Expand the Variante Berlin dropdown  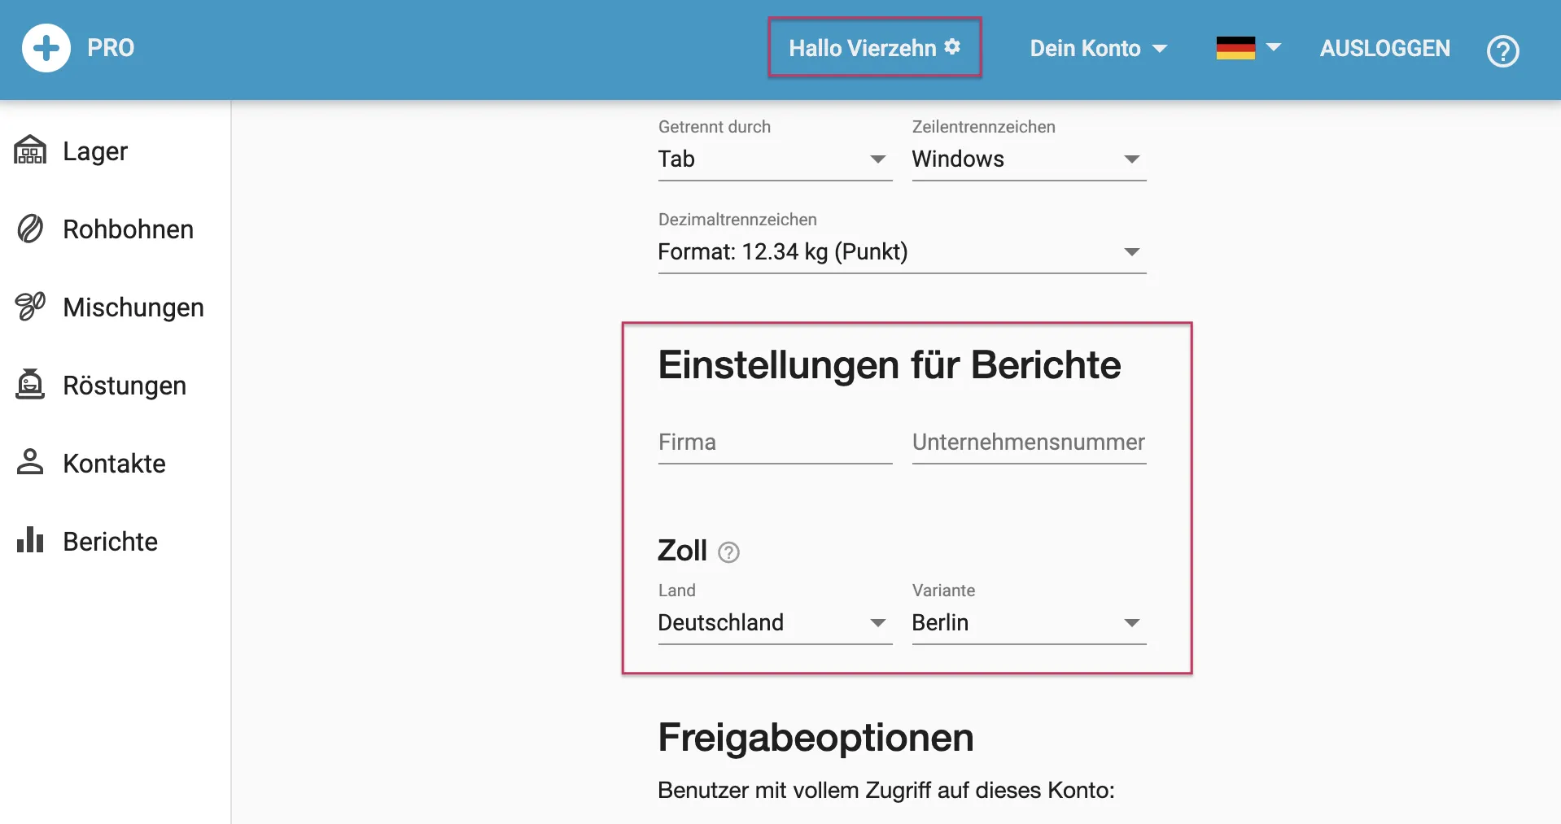(1028, 623)
